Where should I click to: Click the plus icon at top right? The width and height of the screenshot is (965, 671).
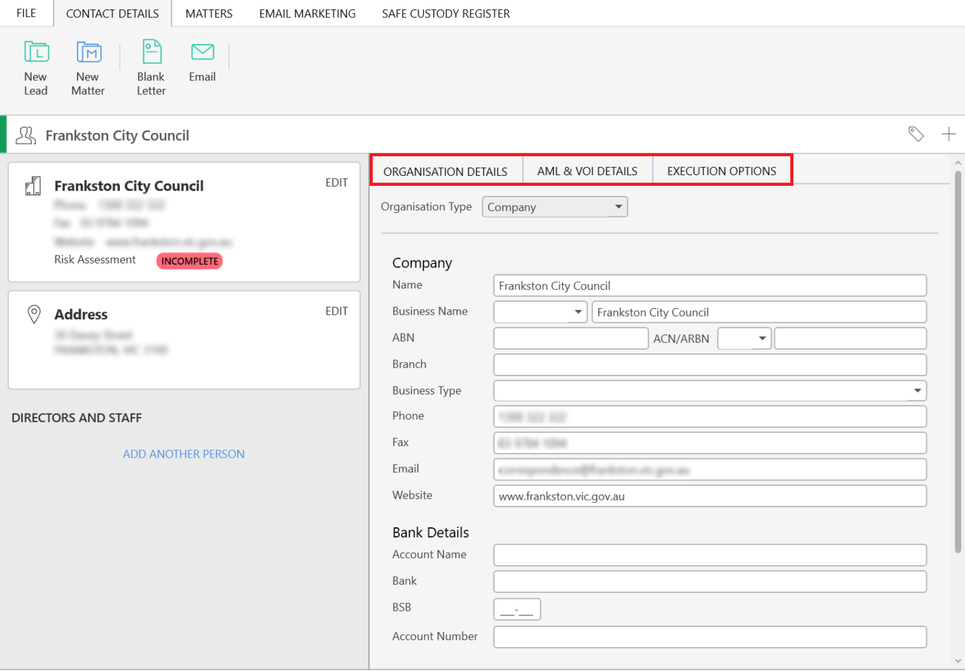point(948,134)
